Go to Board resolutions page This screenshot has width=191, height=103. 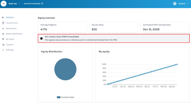(x=14, y=34)
